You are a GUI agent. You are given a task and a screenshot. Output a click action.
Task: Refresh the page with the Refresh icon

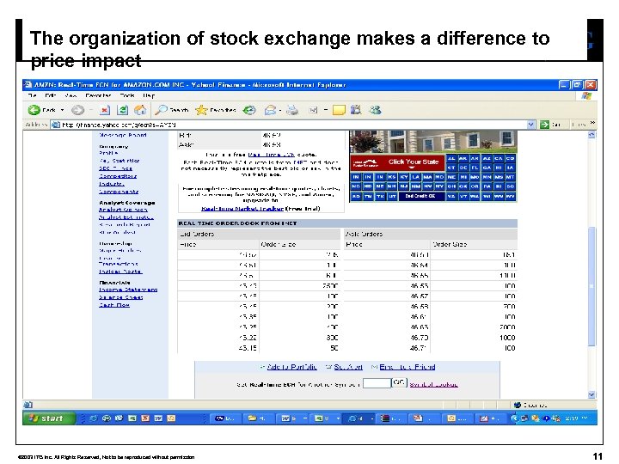pos(123,110)
